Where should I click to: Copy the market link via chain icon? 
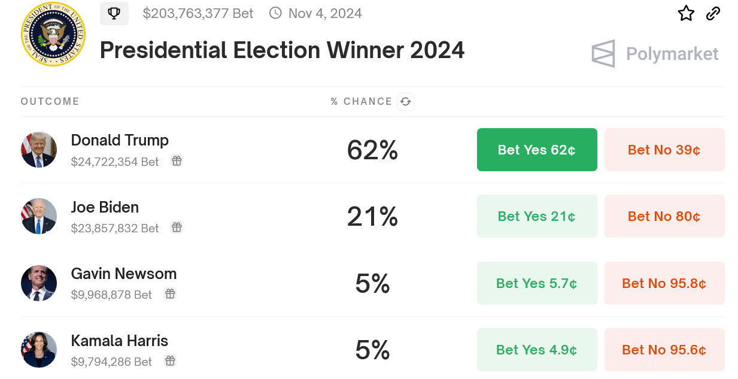tap(713, 13)
